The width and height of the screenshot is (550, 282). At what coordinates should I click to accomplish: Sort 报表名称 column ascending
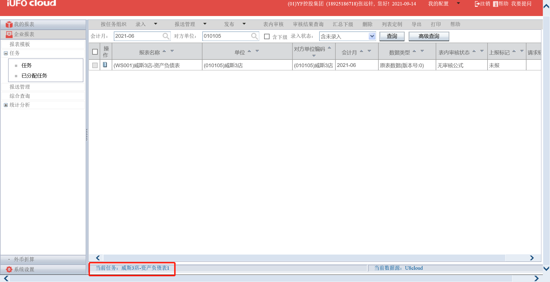(x=164, y=51)
